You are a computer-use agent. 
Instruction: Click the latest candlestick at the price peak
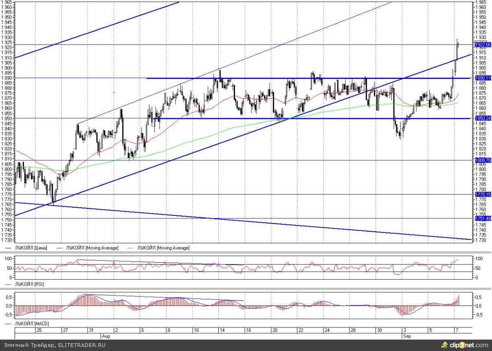pos(457,46)
